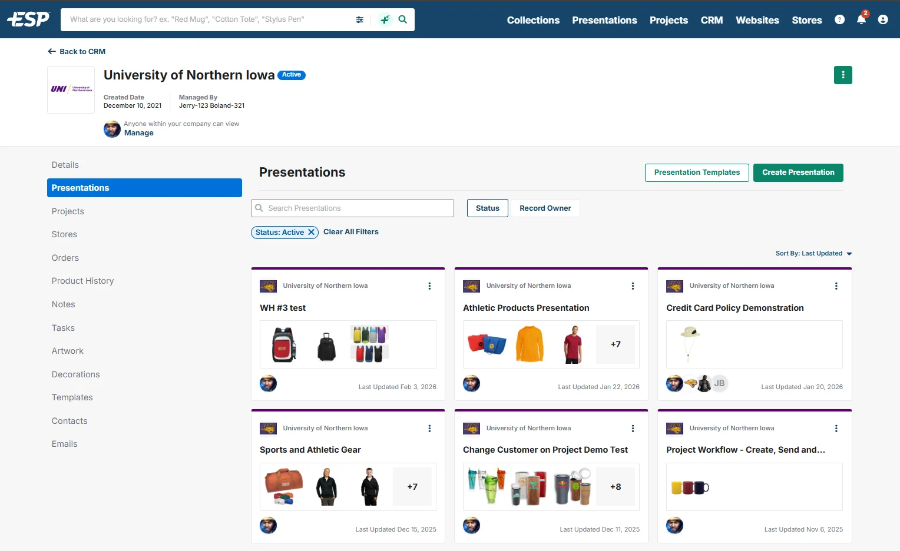
Task: Click the UNI company logo thumbnail
Action: tap(71, 89)
